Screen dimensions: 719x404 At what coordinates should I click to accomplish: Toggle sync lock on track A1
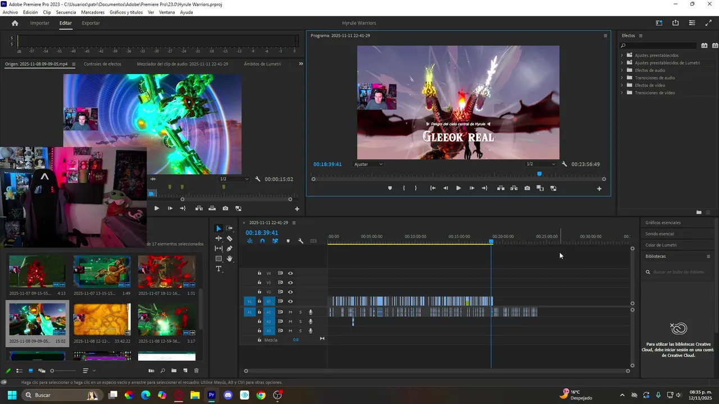point(280,312)
